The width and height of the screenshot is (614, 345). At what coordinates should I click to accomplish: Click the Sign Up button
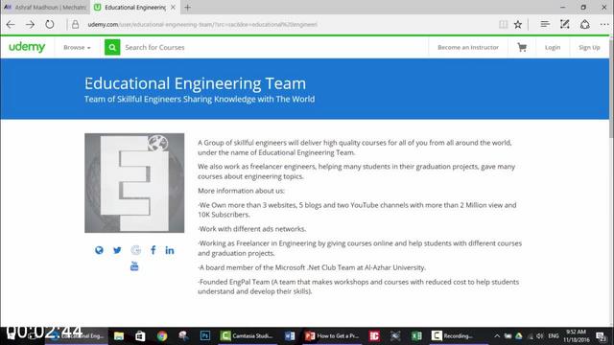click(589, 47)
